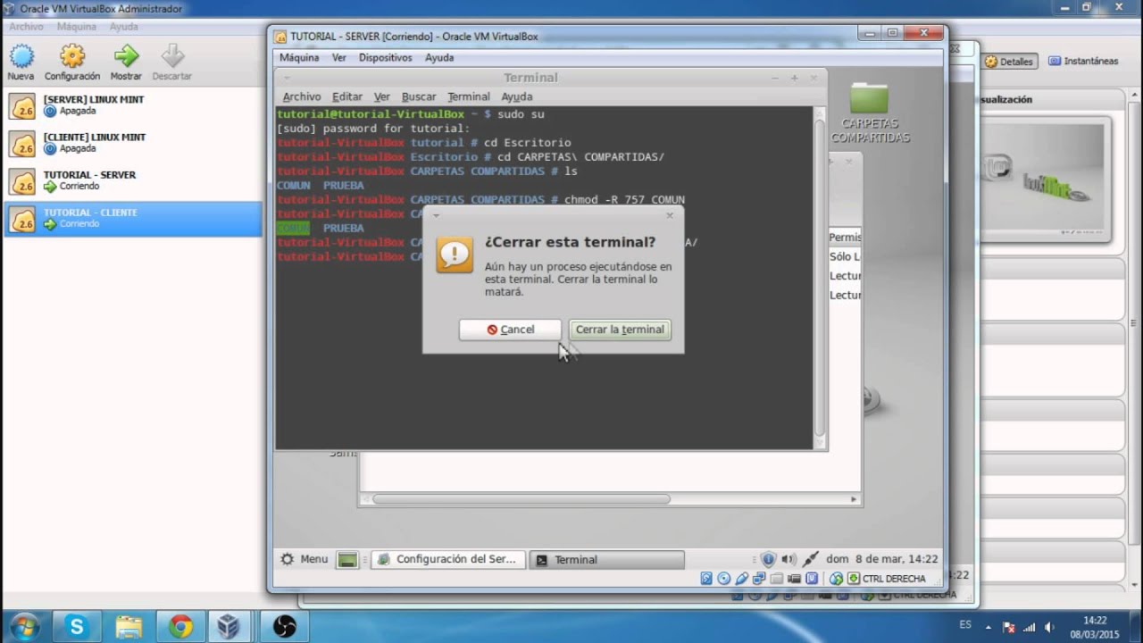Click the Descartar arrow icon
This screenshot has height=643, width=1143.
click(172, 57)
